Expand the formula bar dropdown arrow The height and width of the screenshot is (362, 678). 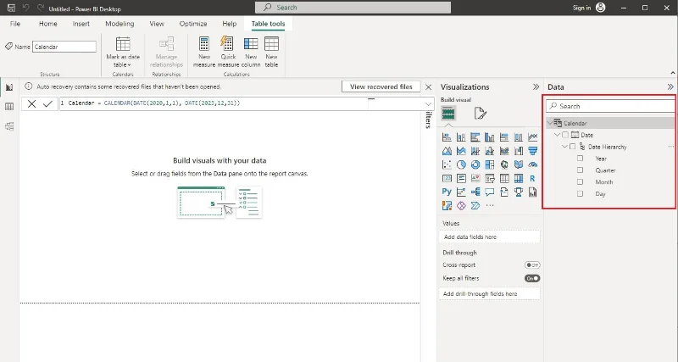click(x=428, y=103)
